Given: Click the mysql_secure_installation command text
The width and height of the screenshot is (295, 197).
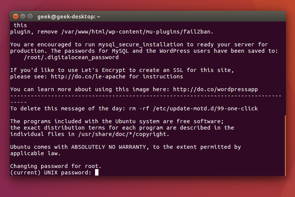Looking at the screenshot, I should [x=141, y=44].
